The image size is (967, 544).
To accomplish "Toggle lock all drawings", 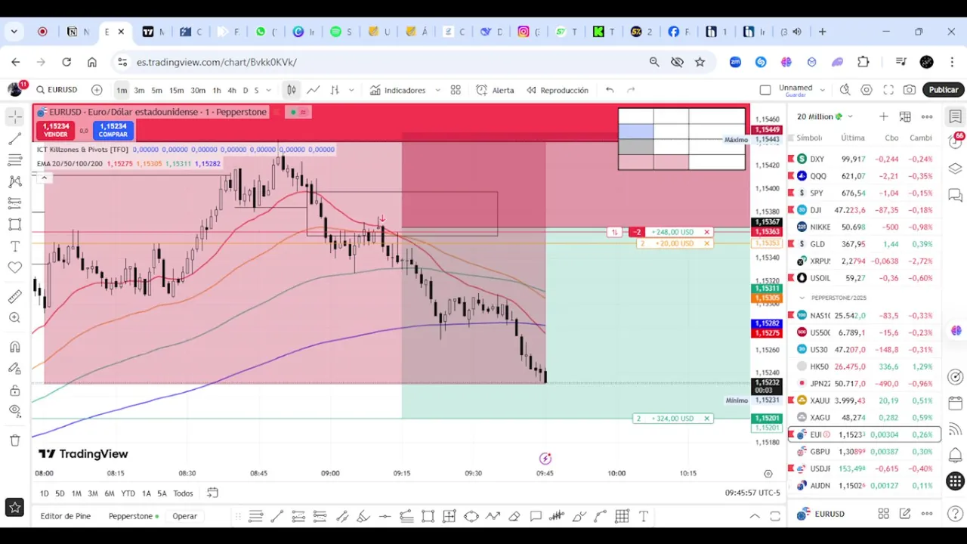I will [x=14, y=390].
